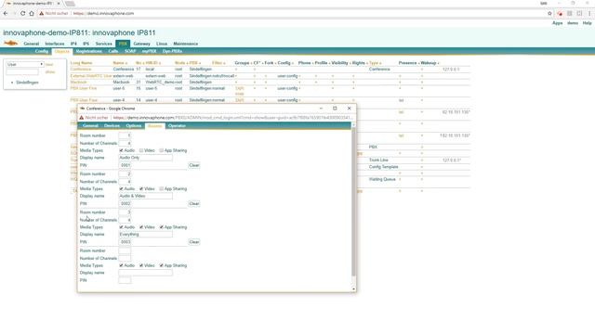The width and height of the screenshot is (595, 334).
Task: Clear the PIN 0003 with its Clear button
Action: click(x=194, y=242)
